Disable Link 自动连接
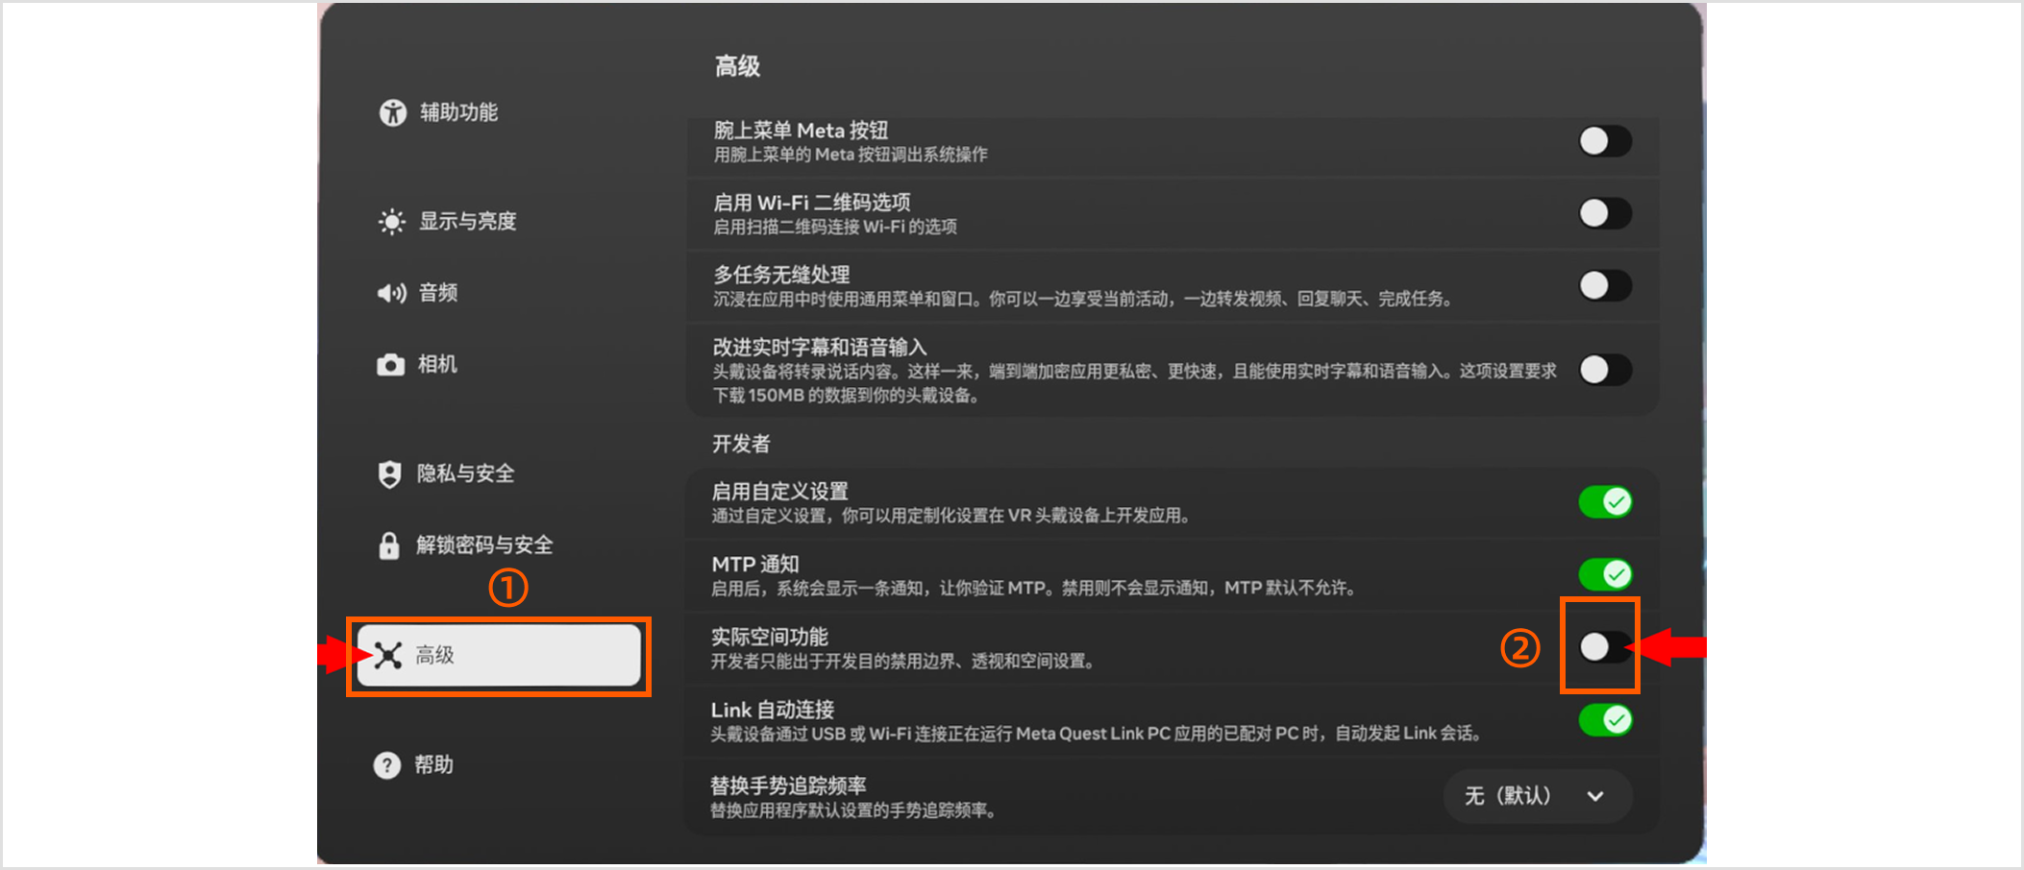Screen dimensions: 2024x870 1606,720
